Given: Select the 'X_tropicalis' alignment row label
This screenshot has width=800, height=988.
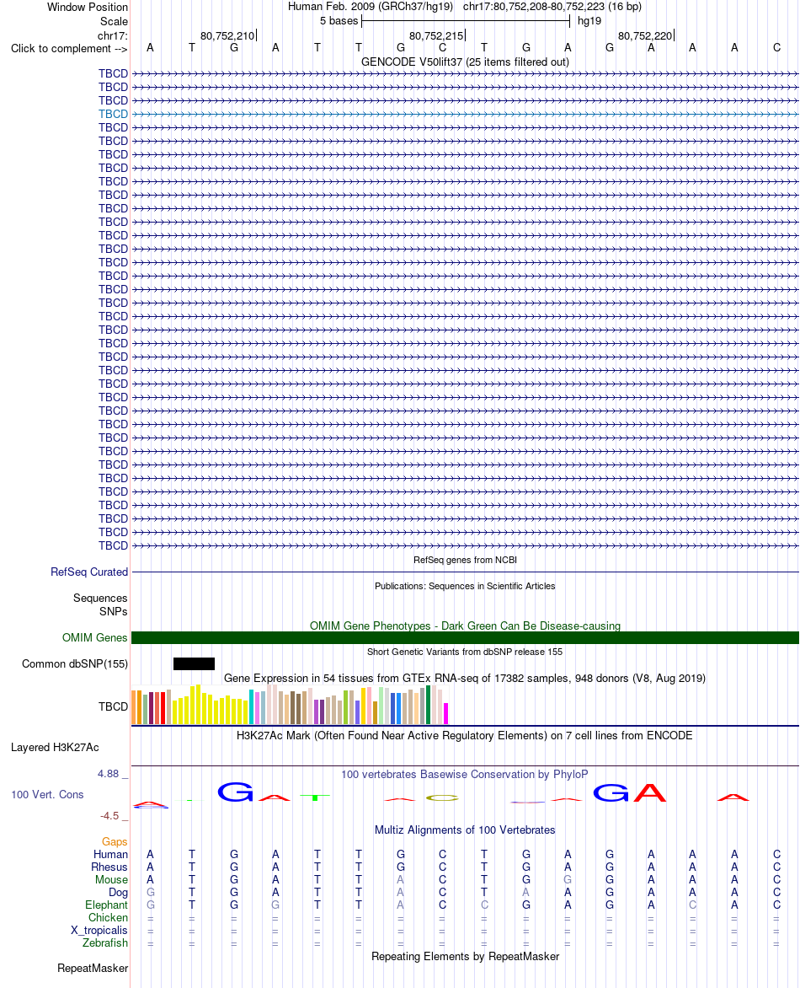Looking at the screenshot, I should pos(99,930).
